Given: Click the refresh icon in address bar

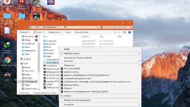Looking at the screenshot, I should tap(100, 27).
